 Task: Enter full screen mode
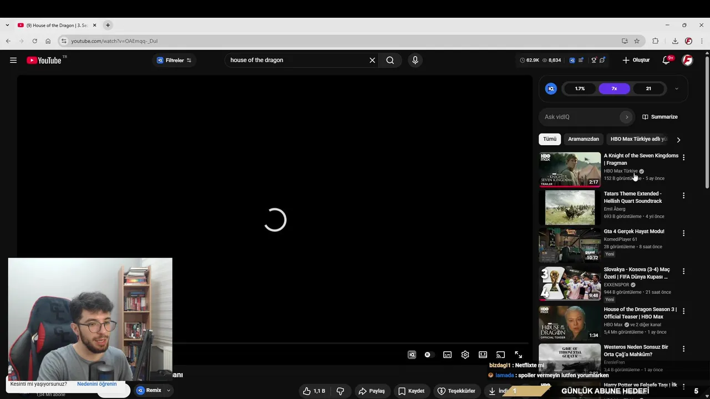(518, 355)
